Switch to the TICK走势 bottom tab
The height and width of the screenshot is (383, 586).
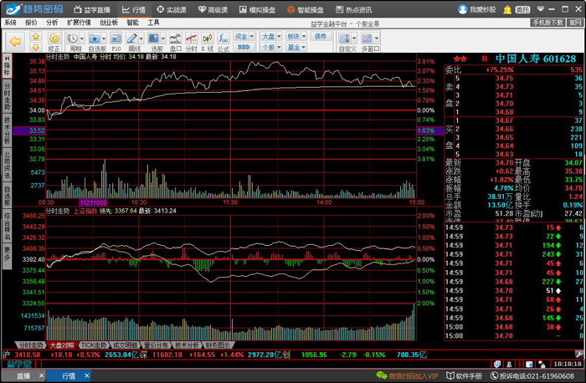click(x=93, y=345)
